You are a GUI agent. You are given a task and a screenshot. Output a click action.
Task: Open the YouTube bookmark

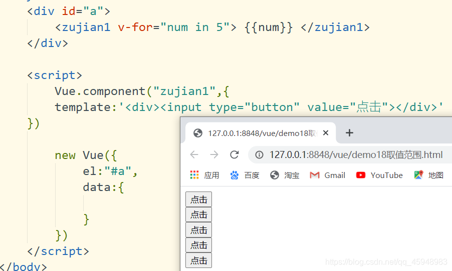coord(379,175)
